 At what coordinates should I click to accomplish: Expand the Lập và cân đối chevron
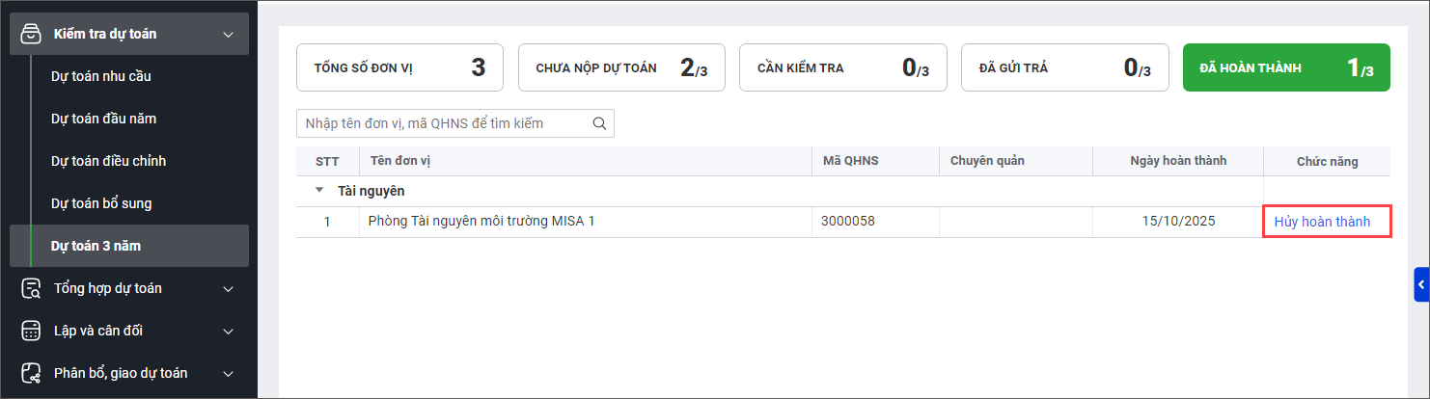[x=229, y=331]
